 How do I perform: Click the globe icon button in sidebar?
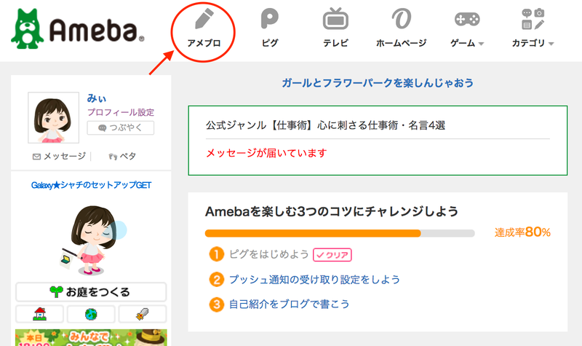click(91, 314)
